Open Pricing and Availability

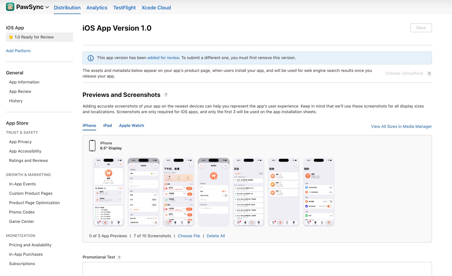pos(30,245)
